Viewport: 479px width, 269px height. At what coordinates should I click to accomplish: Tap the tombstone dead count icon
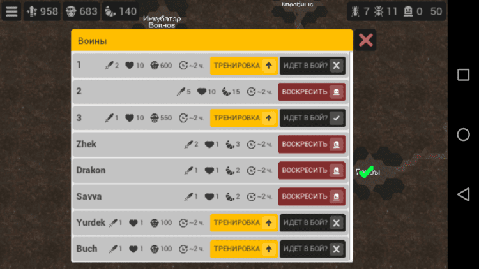(x=408, y=11)
